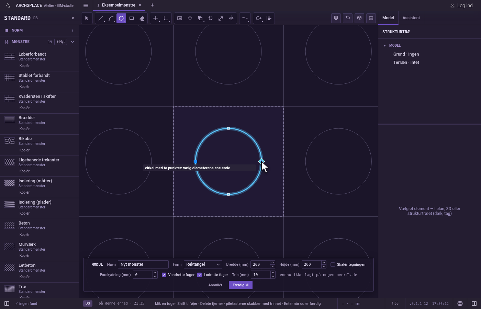The width and height of the screenshot is (481, 309).
Task: Select the circle tool
Action: coord(121,18)
